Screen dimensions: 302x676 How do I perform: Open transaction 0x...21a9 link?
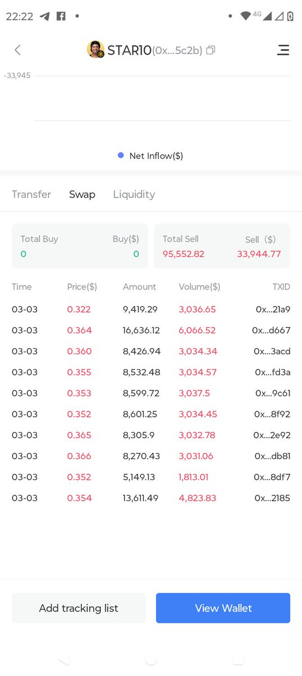click(273, 309)
